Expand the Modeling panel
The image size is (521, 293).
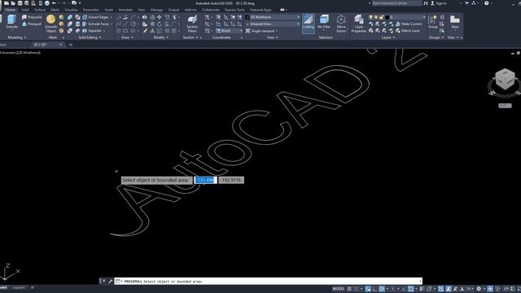[17, 37]
